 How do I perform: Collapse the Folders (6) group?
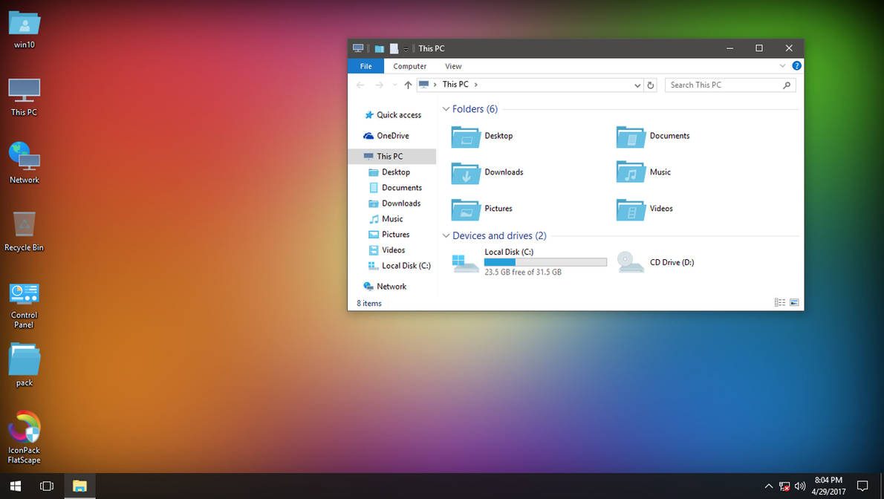tap(446, 109)
